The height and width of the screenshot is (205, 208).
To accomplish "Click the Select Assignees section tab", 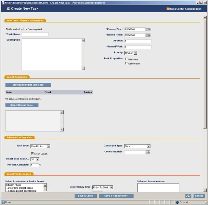I will pos(17,77).
